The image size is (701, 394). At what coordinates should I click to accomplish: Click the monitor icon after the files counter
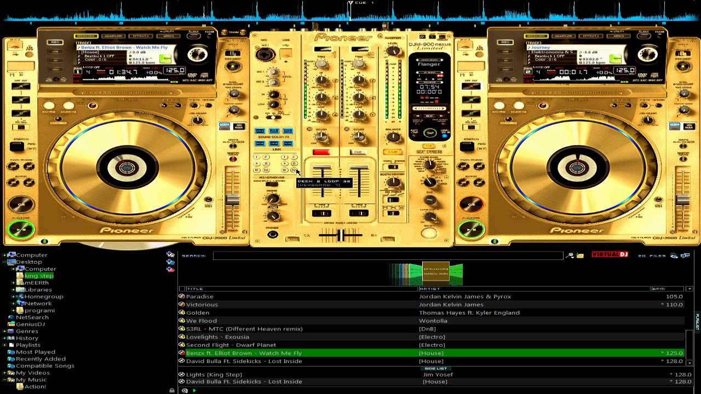685,255
